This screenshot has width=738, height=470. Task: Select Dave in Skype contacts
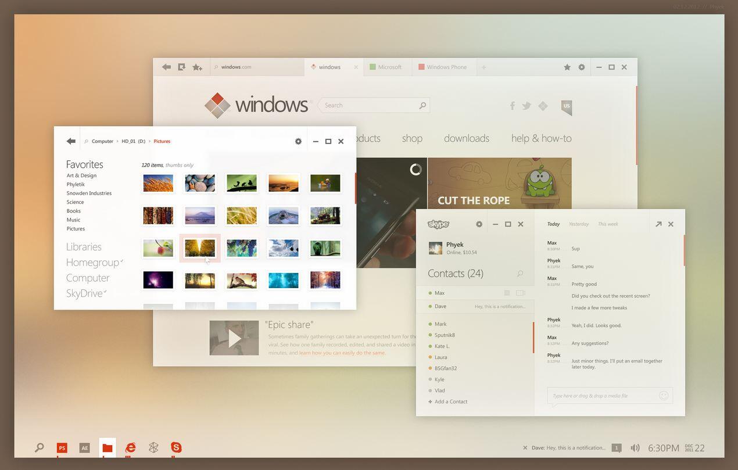coord(475,306)
